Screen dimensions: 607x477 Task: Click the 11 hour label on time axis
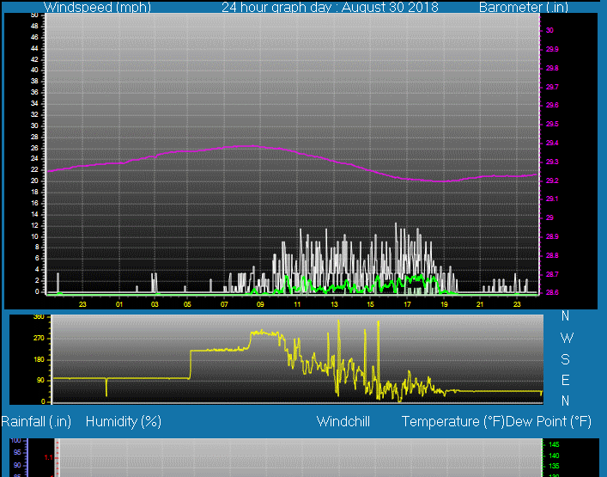click(297, 304)
